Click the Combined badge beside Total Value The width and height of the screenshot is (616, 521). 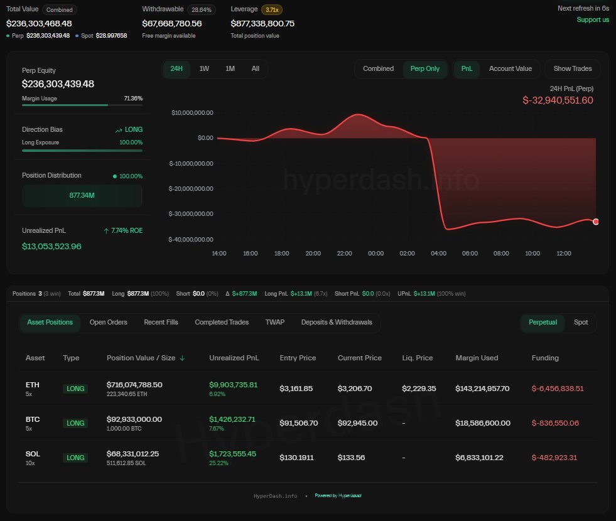tap(60, 9)
